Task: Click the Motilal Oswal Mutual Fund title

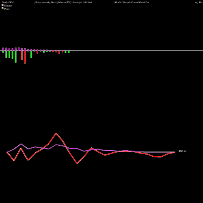Action: click(132, 2)
